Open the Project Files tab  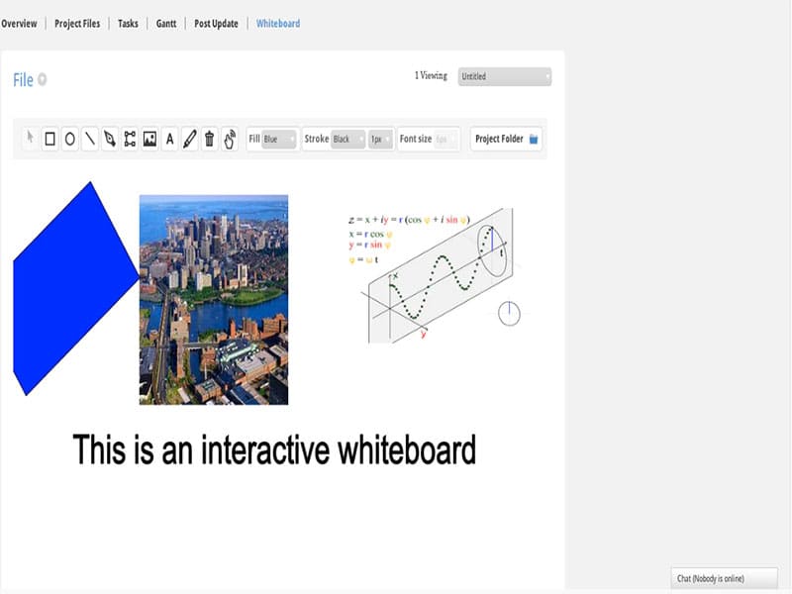tap(77, 23)
